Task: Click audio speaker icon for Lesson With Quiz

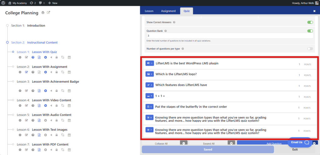Action: tap(51, 57)
